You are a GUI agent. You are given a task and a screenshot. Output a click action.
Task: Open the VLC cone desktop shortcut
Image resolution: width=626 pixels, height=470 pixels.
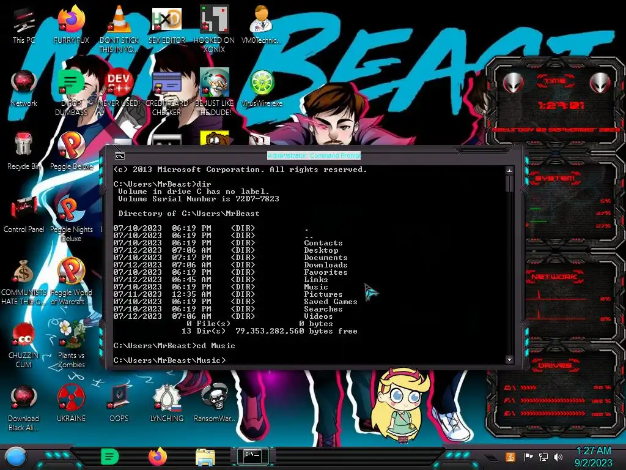[119, 29]
